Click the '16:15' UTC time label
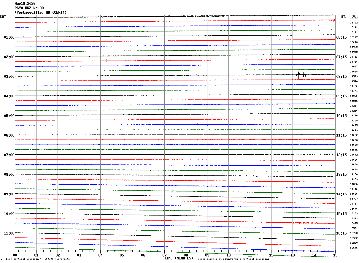This screenshot has width=359, height=263. click(x=341, y=233)
